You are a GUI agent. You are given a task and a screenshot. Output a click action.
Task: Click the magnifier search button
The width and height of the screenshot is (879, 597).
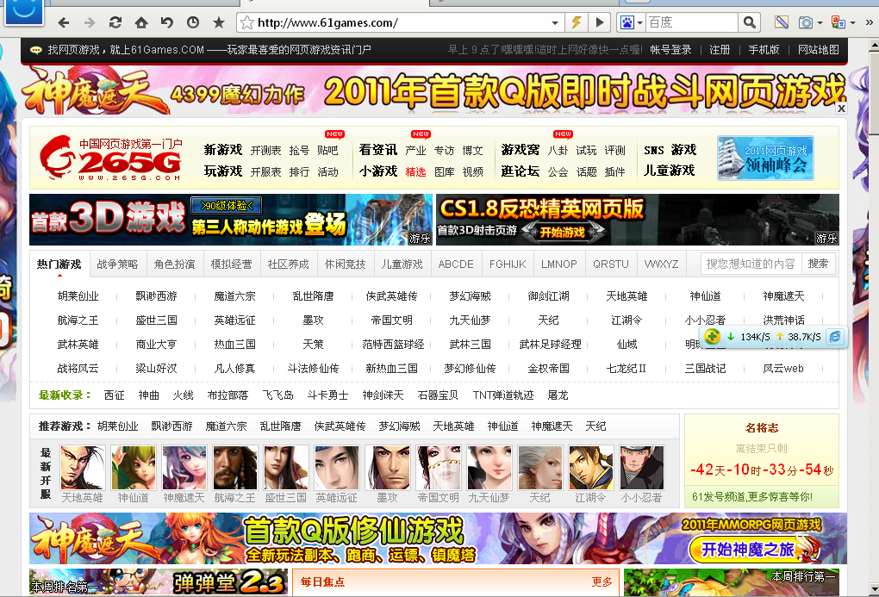click(x=750, y=22)
